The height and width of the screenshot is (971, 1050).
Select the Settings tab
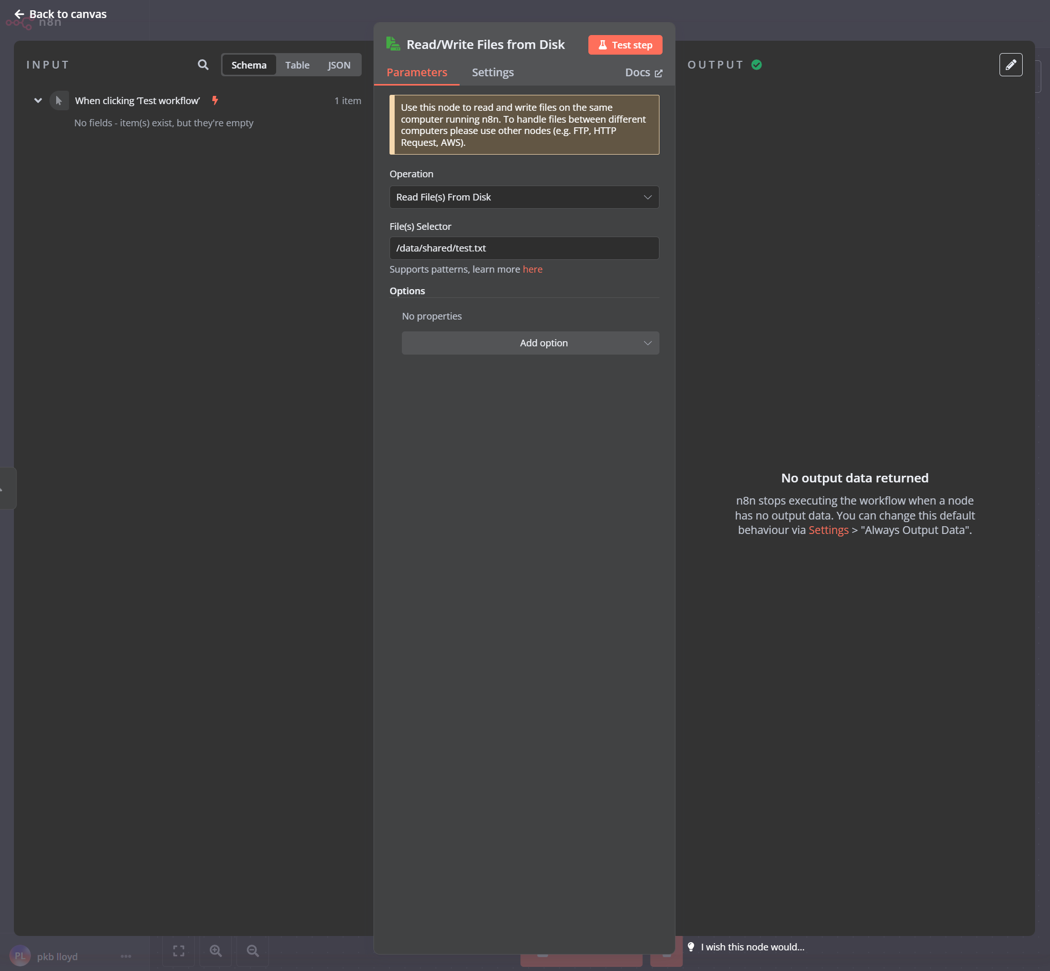[x=492, y=73]
